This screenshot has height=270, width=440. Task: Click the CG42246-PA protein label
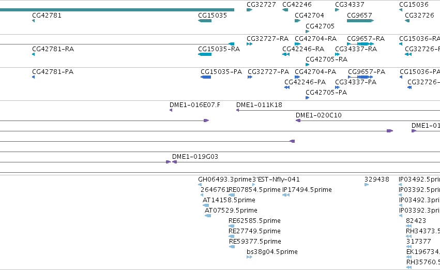click(305, 82)
